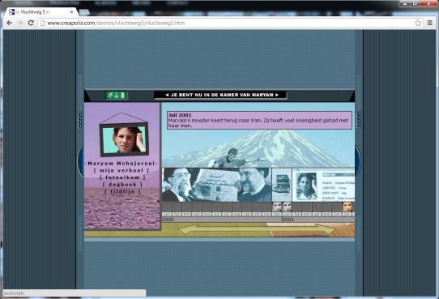Click the newspaper photo in the timeline
Image resolution: width=439 pixels, height=299 pixels.
coord(216,185)
